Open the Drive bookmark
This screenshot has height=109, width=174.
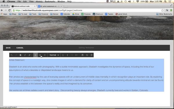(x=76, y=14)
